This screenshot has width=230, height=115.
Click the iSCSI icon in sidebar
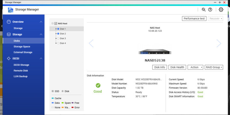click(9, 59)
